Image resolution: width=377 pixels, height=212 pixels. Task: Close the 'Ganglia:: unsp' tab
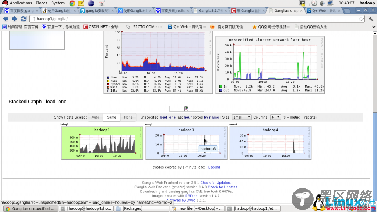click(301, 11)
